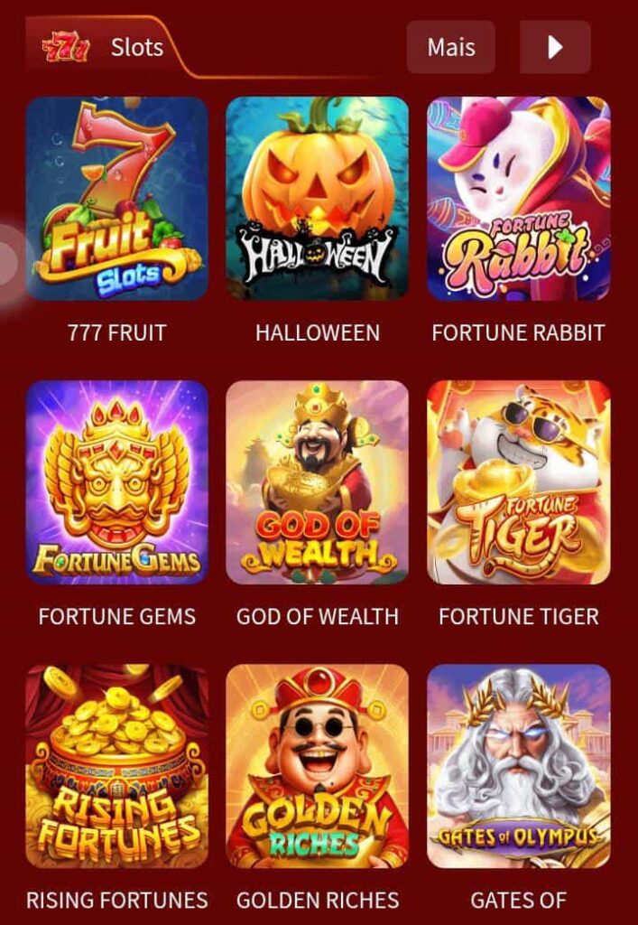Select the GOLDEN RICHES caption
Screen dimensions: 638x925
click(318, 901)
